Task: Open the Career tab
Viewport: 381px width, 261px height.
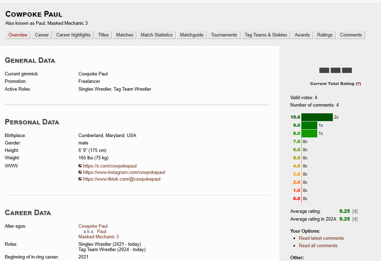Action: (42, 35)
